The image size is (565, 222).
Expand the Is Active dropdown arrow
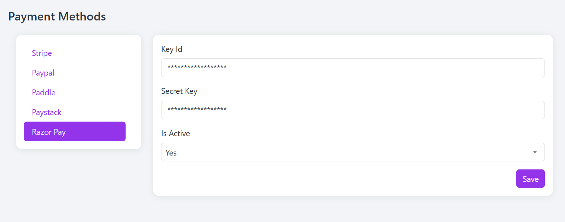pyautogui.click(x=535, y=152)
